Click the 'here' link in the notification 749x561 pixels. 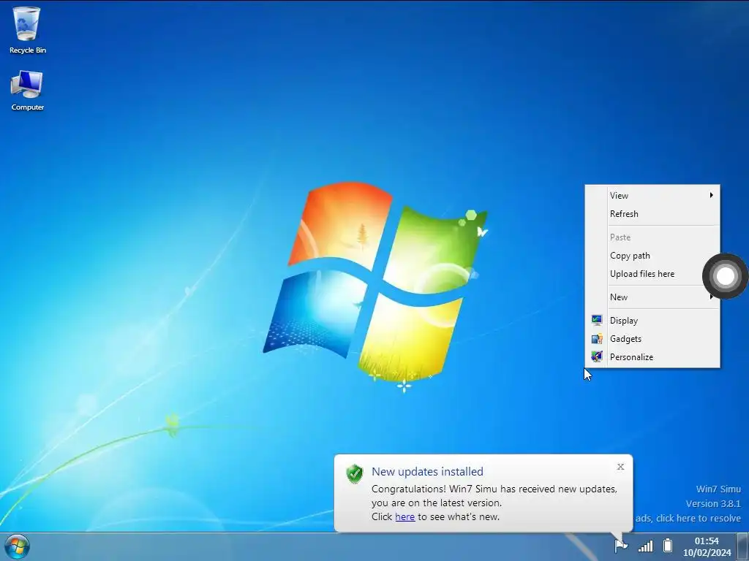click(404, 516)
